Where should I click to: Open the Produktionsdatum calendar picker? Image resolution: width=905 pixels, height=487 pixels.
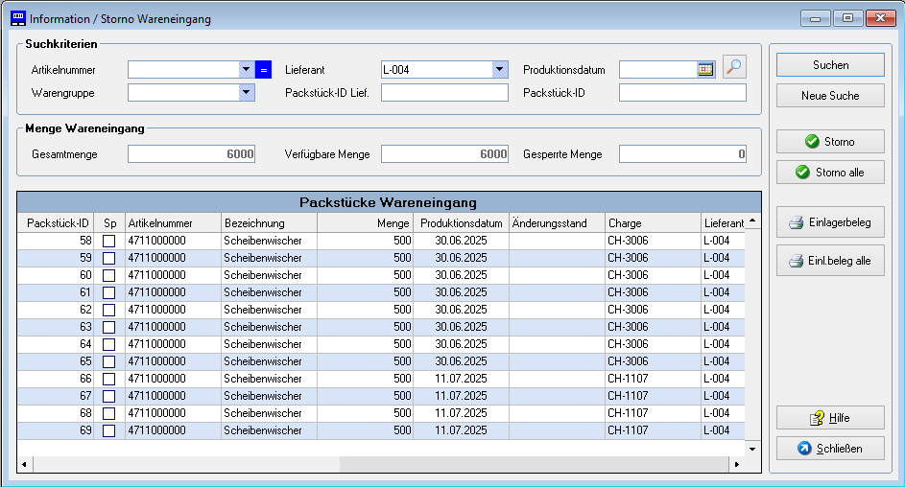tap(706, 69)
